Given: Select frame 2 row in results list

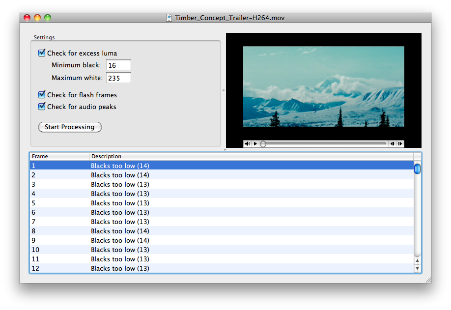Looking at the screenshot, I should pyautogui.click(x=222, y=175).
